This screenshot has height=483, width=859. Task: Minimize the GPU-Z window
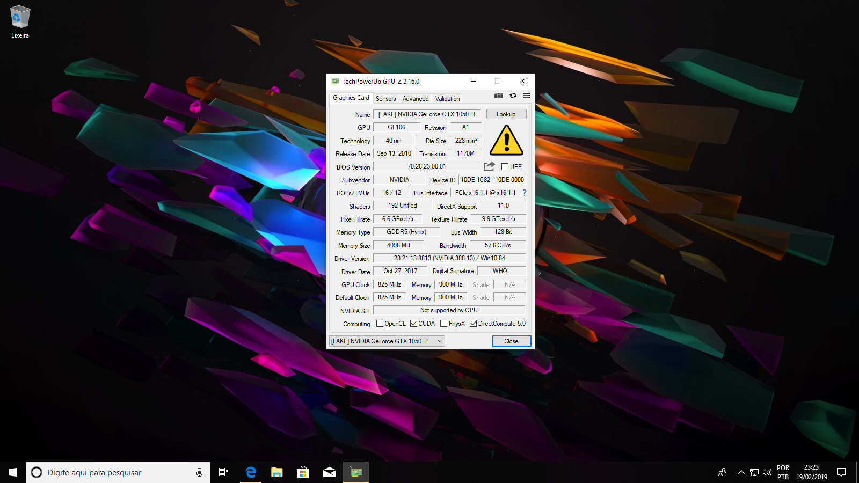pos(474,82)
